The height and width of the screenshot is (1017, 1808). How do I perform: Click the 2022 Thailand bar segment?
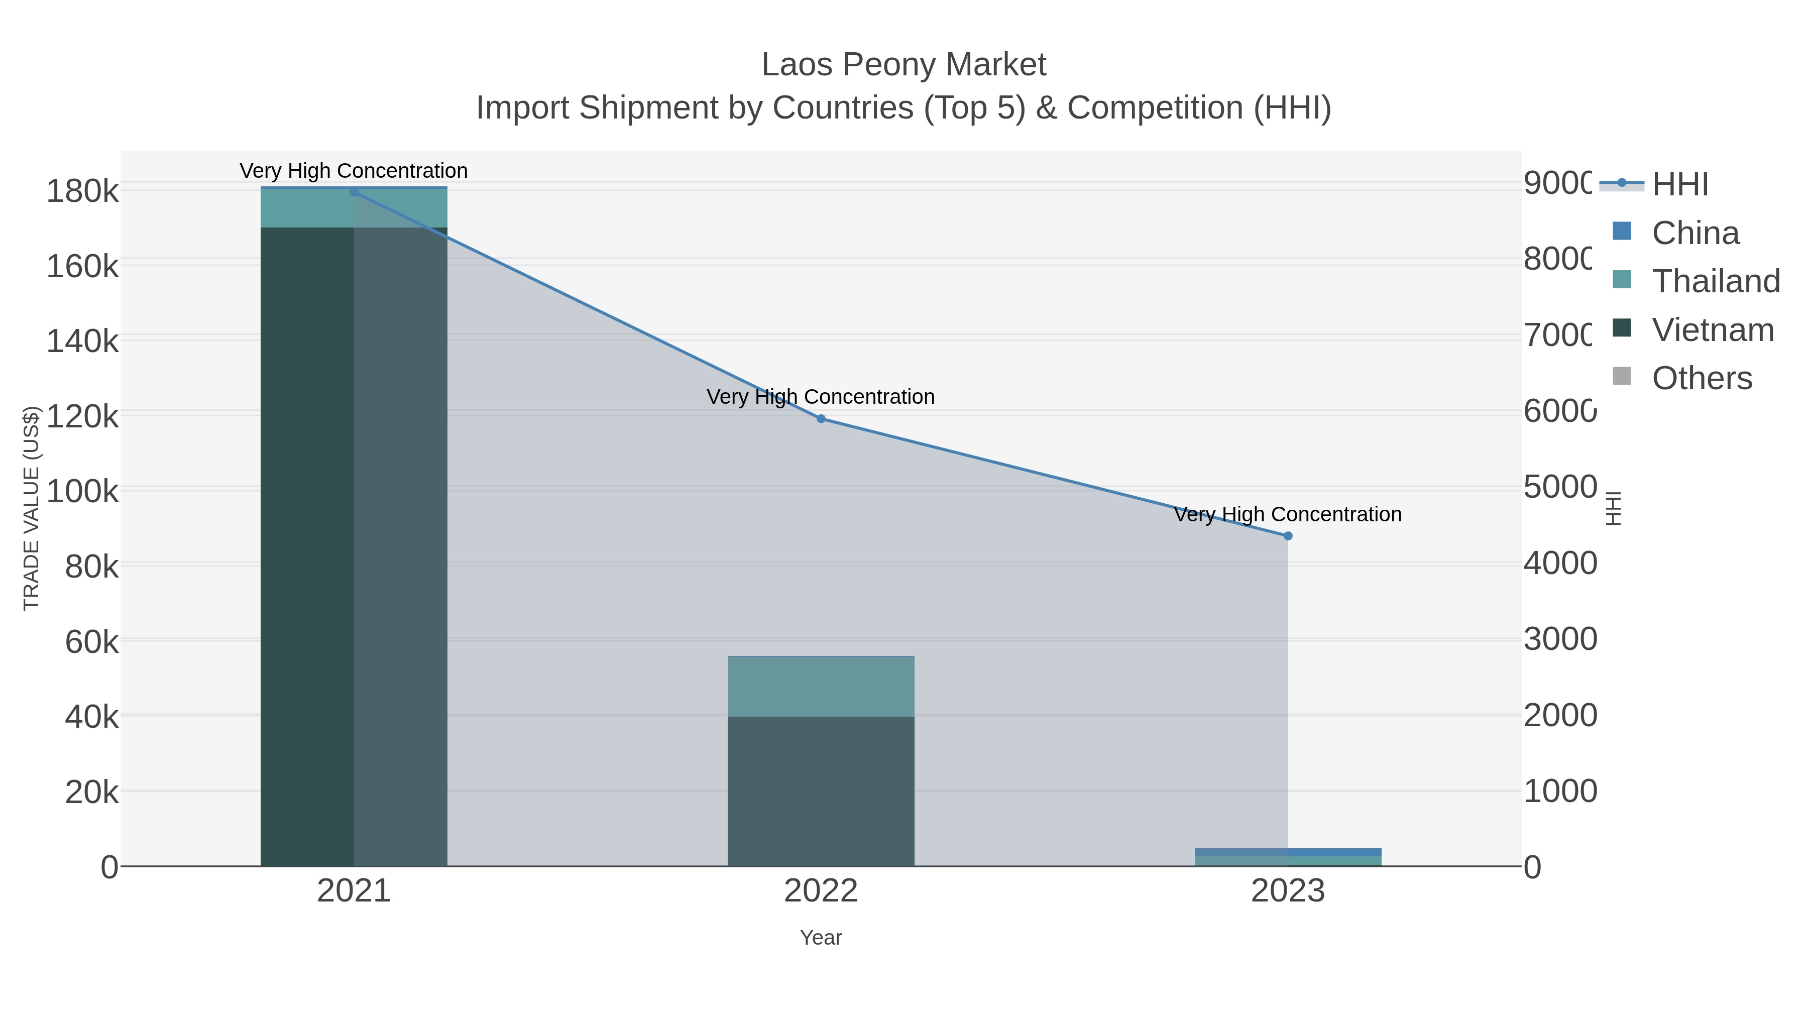(x=821, y=687)
